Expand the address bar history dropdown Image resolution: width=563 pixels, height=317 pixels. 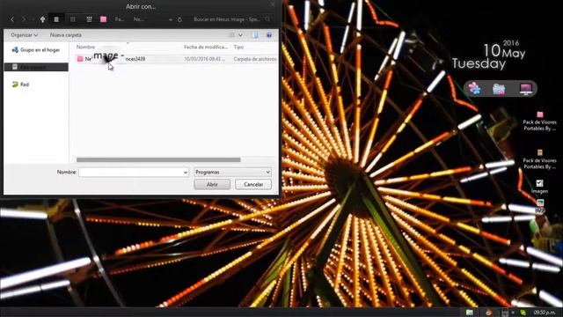171,19
